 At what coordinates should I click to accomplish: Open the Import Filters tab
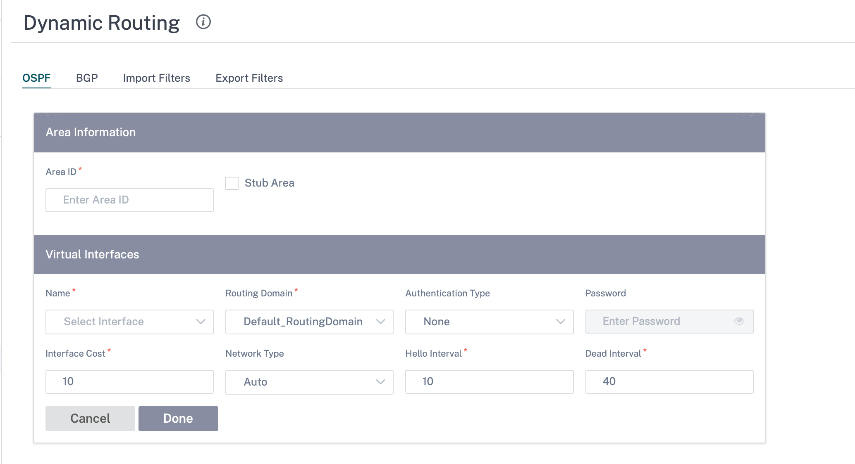point(157,78)
